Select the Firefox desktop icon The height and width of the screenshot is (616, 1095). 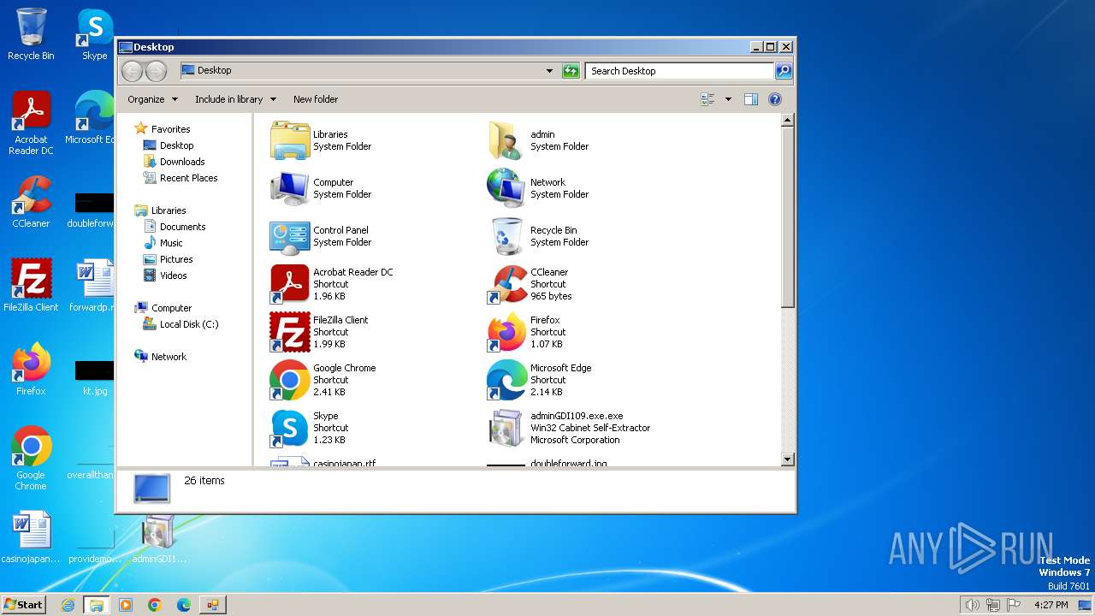[x=31, y=369]
